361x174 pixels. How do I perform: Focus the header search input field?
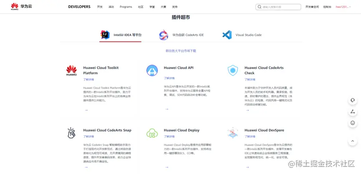point(278,7)
